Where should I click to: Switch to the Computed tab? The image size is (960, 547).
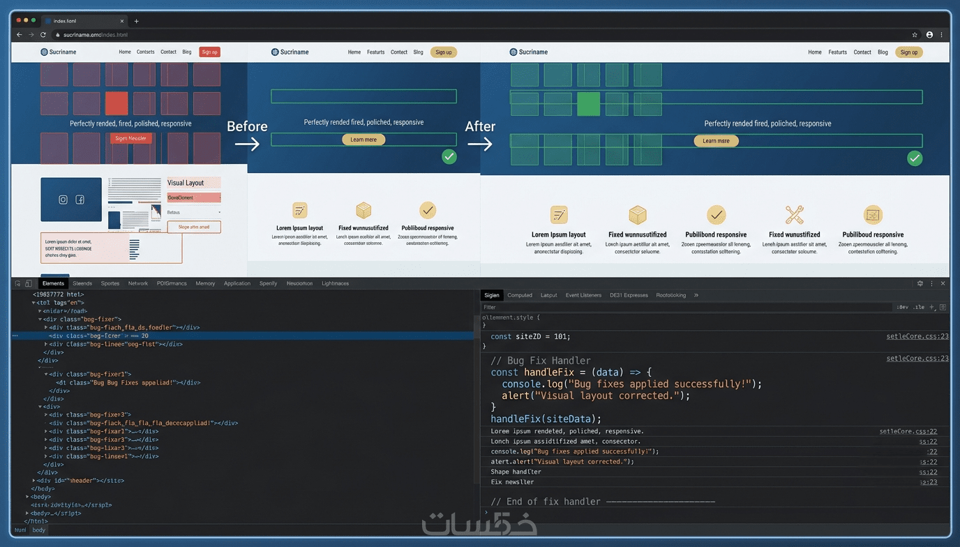tap(520, 295)
